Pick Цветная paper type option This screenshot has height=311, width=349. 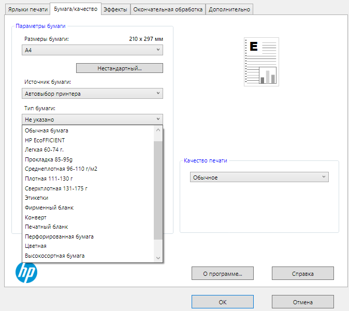[x=36, y=246]
